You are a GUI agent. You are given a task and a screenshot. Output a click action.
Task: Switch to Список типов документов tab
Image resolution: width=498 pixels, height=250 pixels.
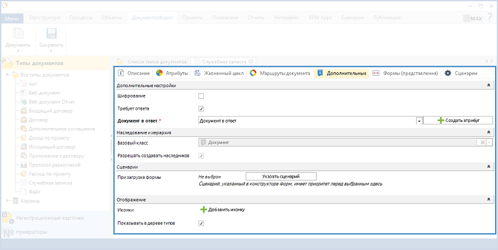[x=157, y=61]
